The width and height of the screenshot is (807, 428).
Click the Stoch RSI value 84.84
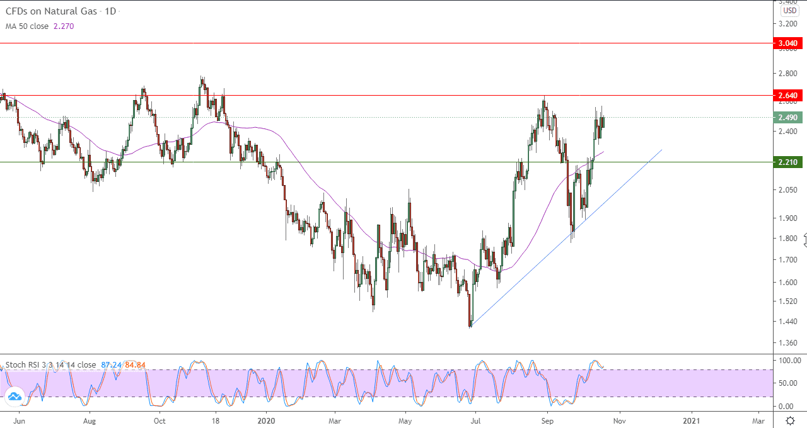pyautogui.click(x=136, y=364)
